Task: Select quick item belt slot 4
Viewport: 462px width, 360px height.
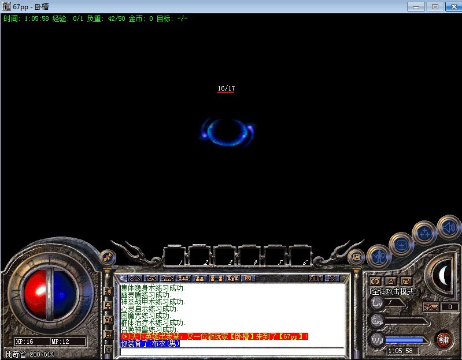Action: click(x=250, y=256)
